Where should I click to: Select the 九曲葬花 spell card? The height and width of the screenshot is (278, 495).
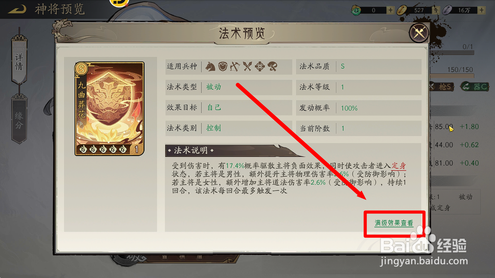tap(110, 109)
